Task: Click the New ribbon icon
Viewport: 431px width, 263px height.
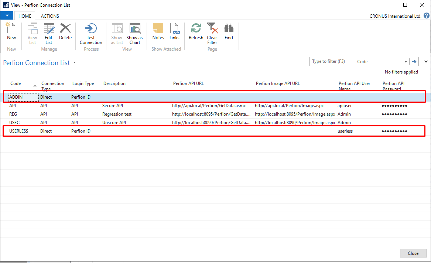Action: coord(11,31)
